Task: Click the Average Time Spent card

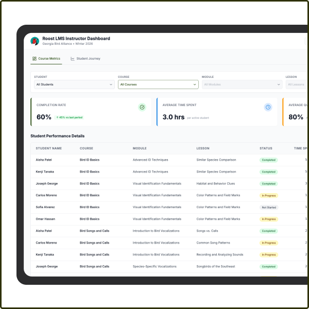Action: (217, 112)
